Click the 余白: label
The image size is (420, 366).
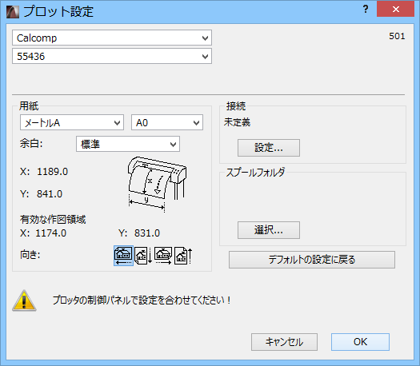tap(31, 144)
